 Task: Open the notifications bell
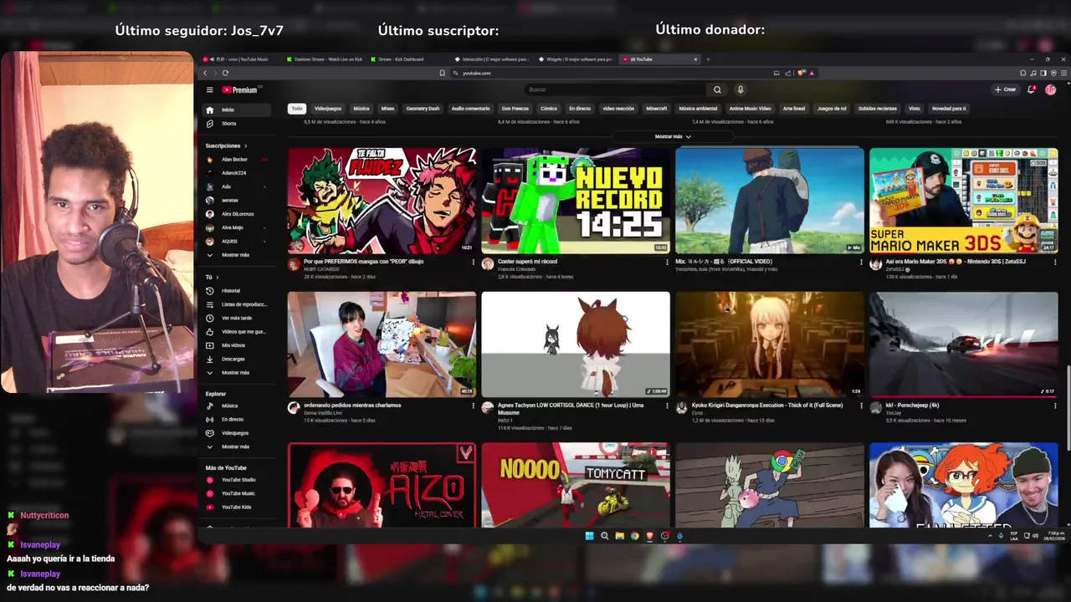click(1031, 89)
